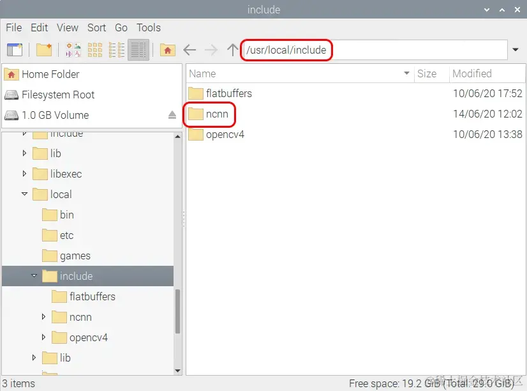
Task: Sort by the Size column header
Action: click(431, 73)
